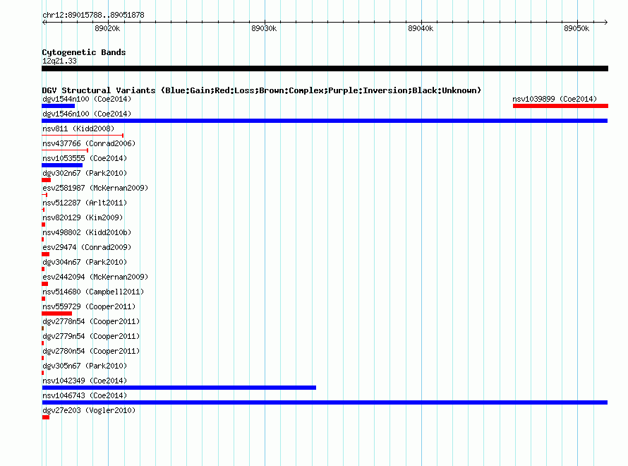This screenshot has width=628, height=466.
Task: Open esv2442094 (McKernan2009) variant label
Action: 95,277
